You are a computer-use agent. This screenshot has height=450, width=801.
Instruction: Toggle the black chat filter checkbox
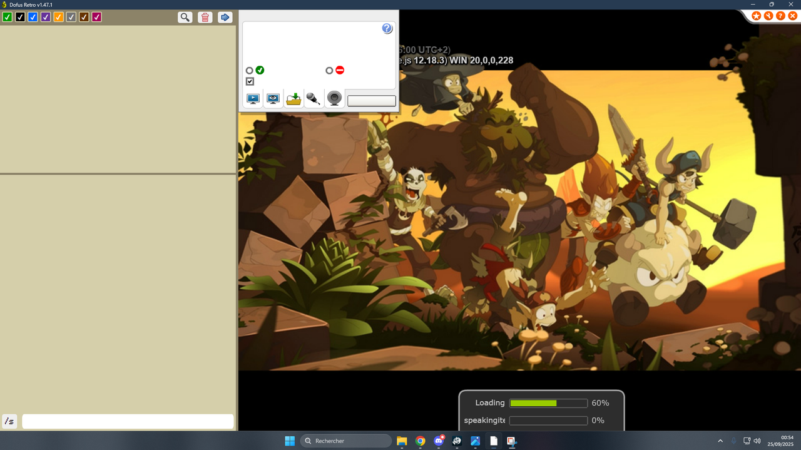(x=20, y=17)
